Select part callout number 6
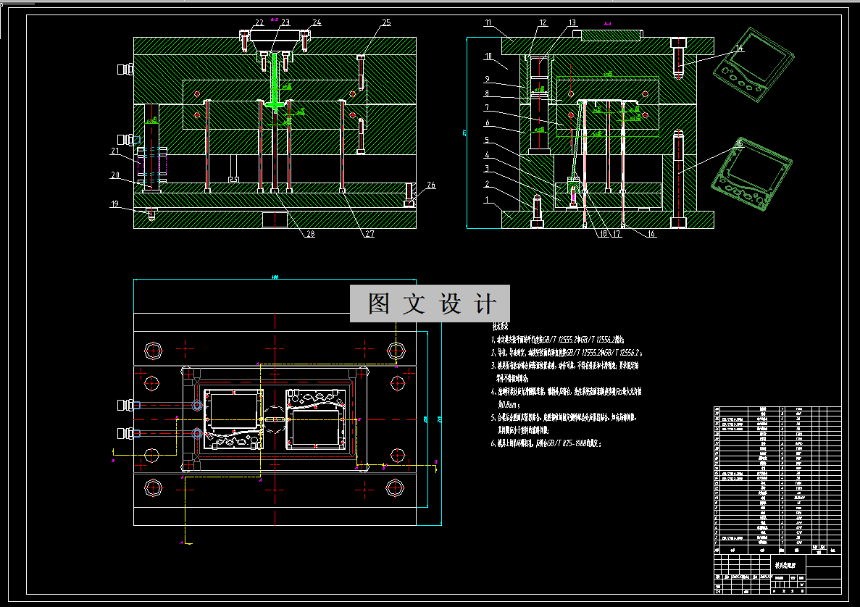 pyautogui.click(x=487, y=123)
